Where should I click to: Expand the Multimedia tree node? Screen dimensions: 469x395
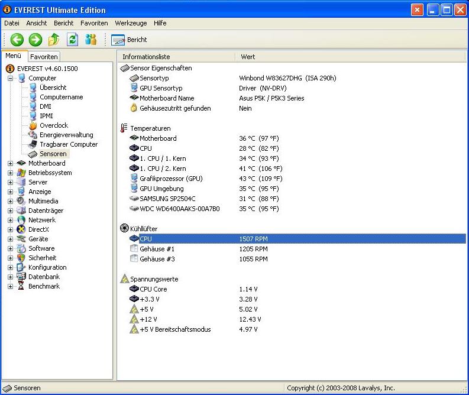[11, 201]
